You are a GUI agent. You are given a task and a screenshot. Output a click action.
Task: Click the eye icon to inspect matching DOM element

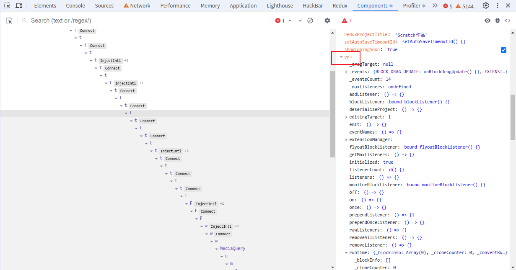pyautogui.click(x=487, y=20)
